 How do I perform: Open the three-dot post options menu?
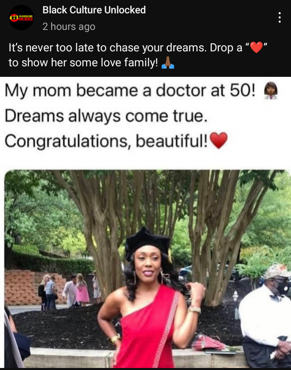279,17
